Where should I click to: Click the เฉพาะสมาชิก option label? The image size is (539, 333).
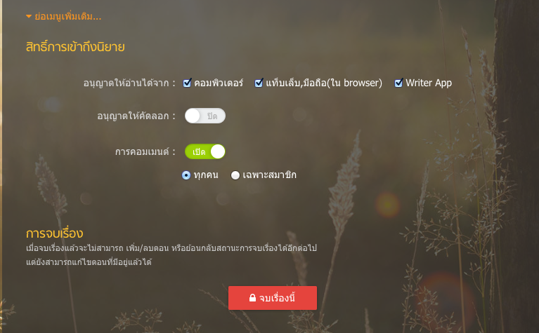coord(270,175)
